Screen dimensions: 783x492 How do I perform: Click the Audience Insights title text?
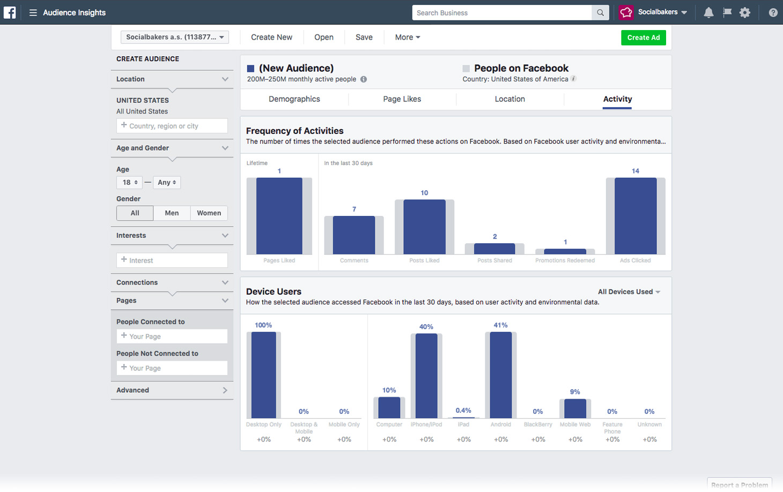click(74, 13)
